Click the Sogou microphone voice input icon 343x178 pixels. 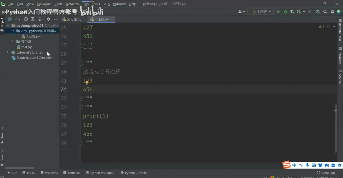(307, 165)
